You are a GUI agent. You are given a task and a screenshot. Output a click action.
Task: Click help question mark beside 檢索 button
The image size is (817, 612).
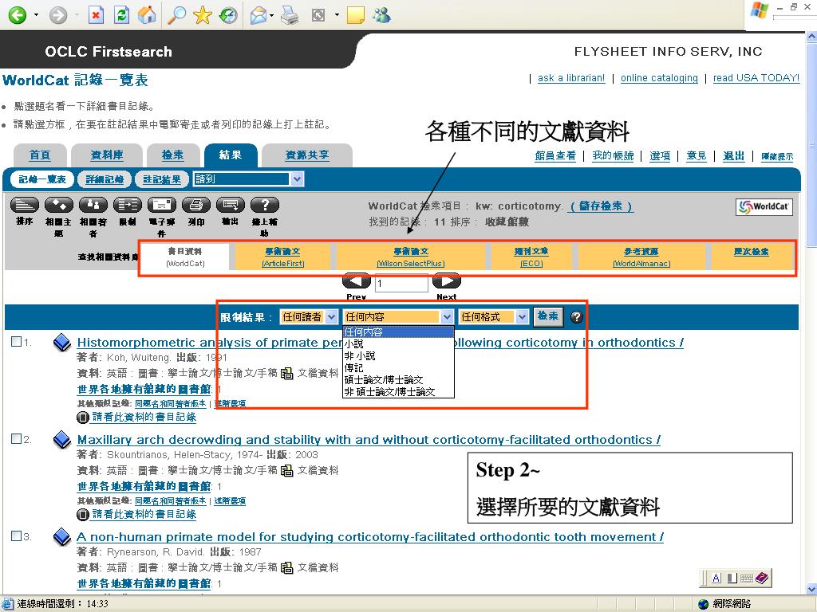pos(576,317)
